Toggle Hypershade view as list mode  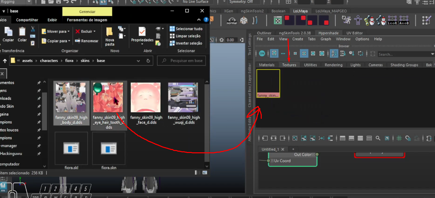(x=283, y=53)
